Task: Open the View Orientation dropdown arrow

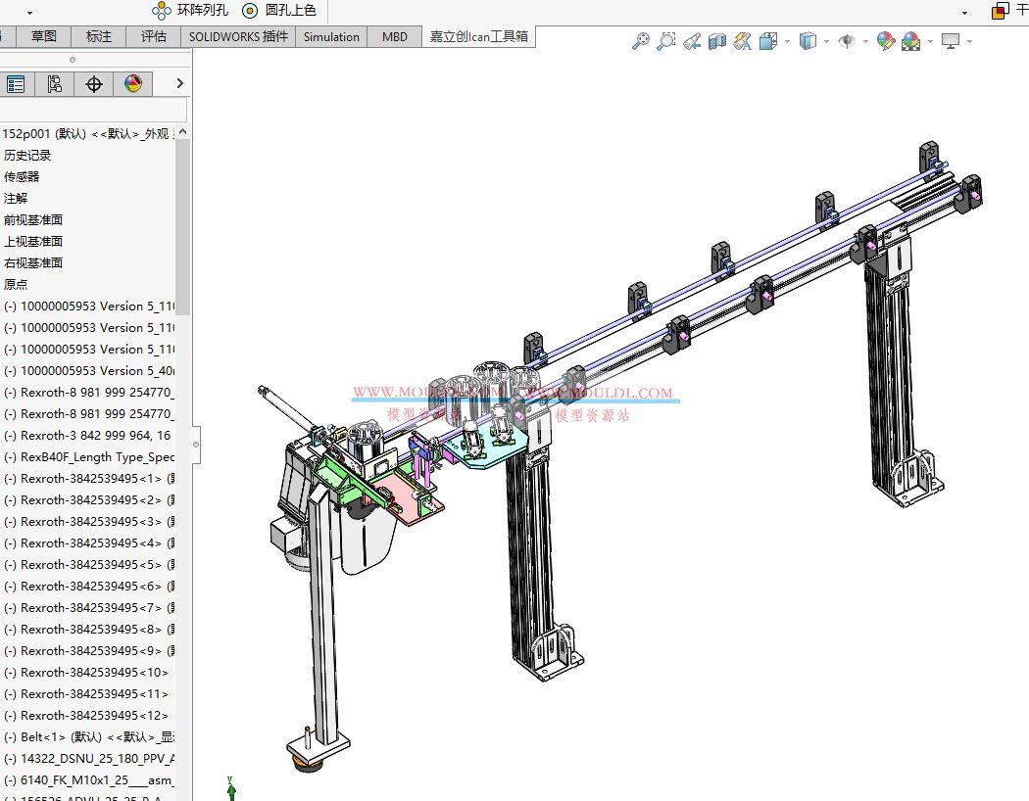Action: point(787,40)
